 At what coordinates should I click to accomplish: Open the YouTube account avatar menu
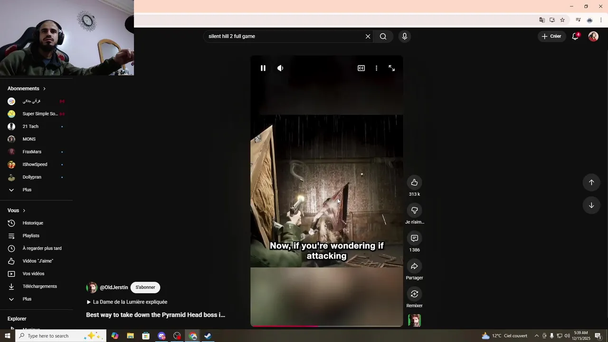tap(593, 36)
